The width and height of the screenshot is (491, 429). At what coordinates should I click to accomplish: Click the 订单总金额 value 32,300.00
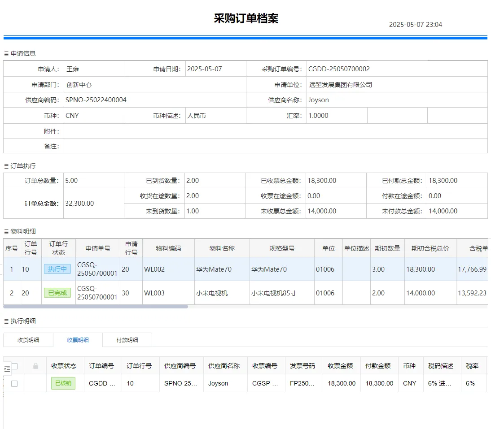coord(79,204)
